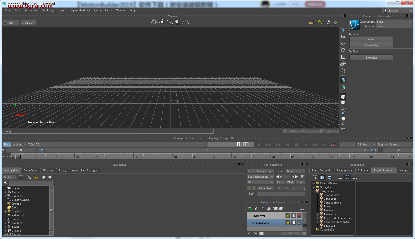Select the Dolly arrow tool in Viewer toolbar

(x=170, y=22)
